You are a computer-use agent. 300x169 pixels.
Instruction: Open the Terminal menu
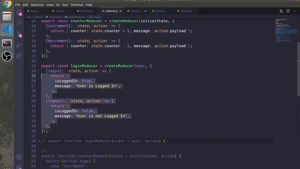[77, 5]
